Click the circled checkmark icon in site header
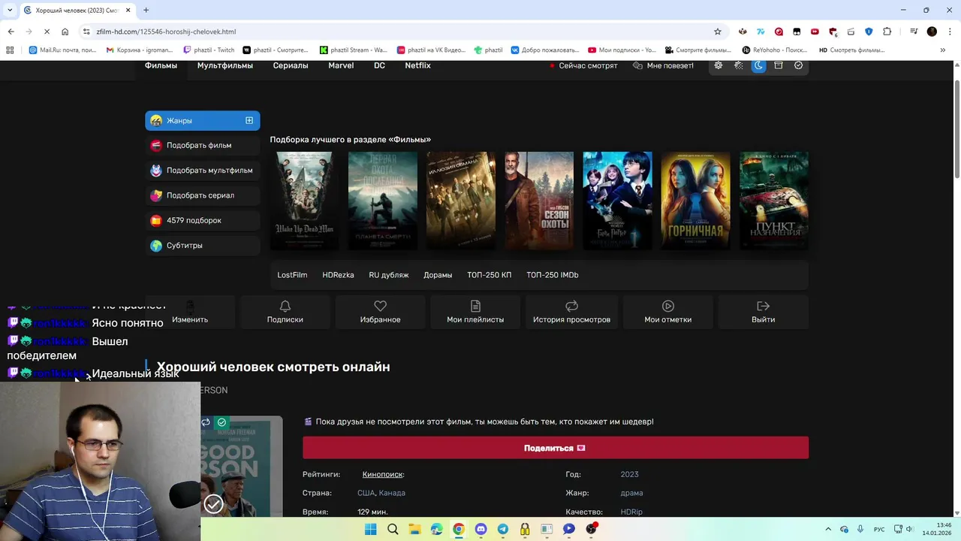Screen dimensions: 961x541 [x=798, y=65]
